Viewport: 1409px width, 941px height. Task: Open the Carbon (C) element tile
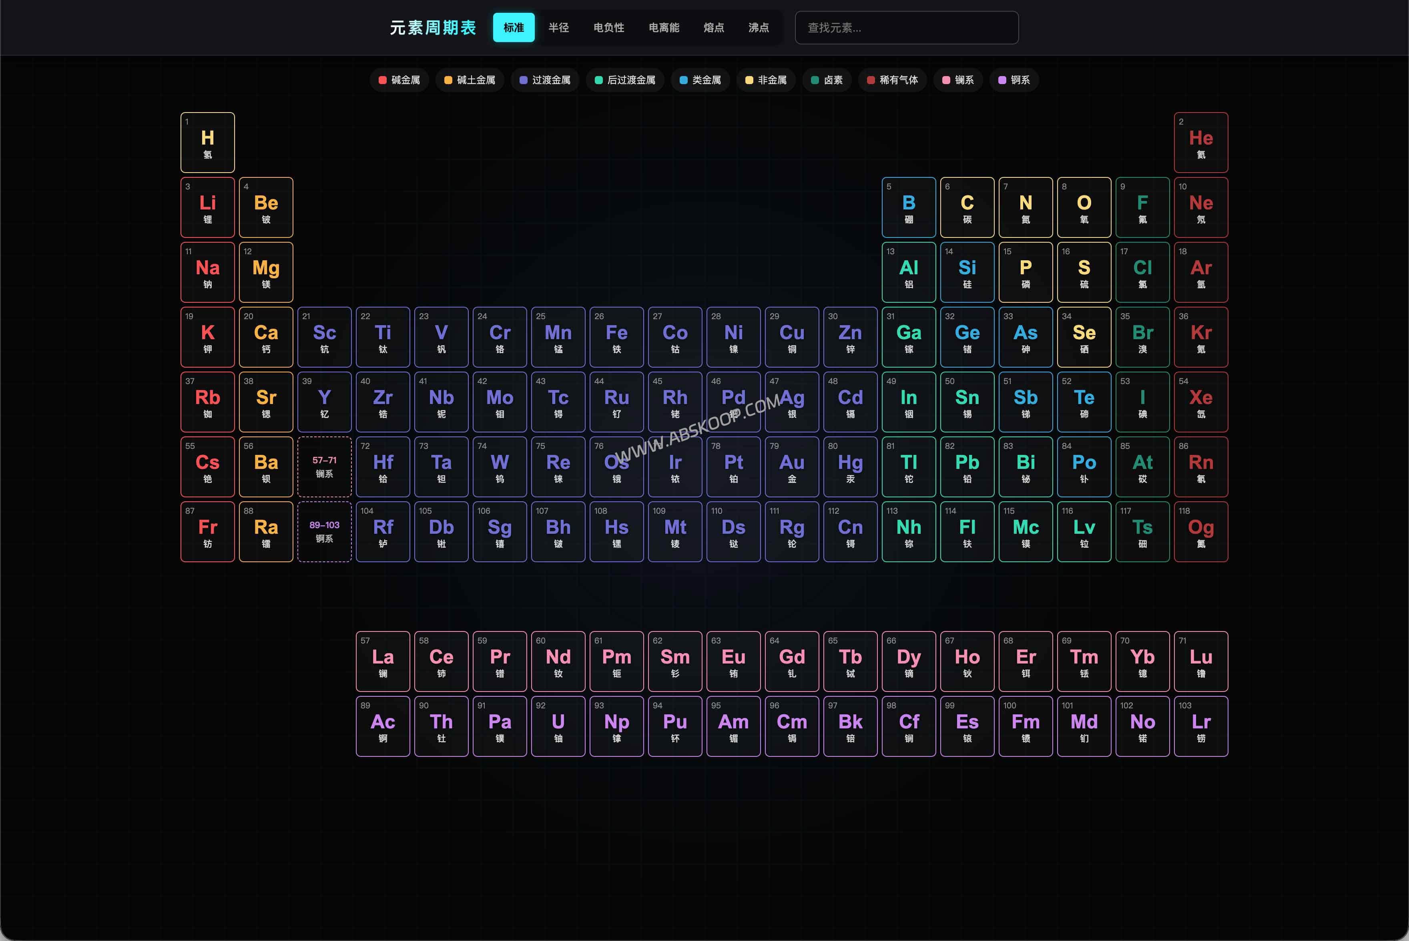coord(967,207)
